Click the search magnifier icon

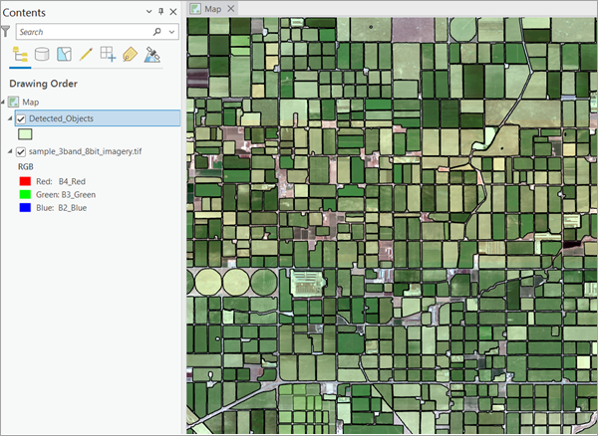click(156, 32)
